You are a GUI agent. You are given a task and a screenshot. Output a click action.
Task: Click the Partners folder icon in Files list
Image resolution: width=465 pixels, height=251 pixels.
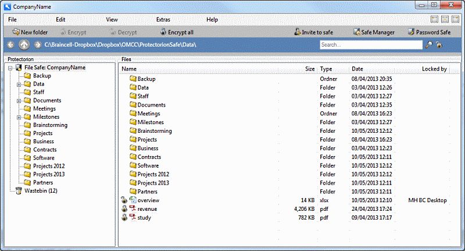click(133, 191)
